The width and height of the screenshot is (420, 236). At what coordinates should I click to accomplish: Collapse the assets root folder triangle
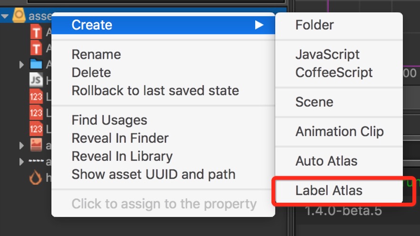pos(5,16)
